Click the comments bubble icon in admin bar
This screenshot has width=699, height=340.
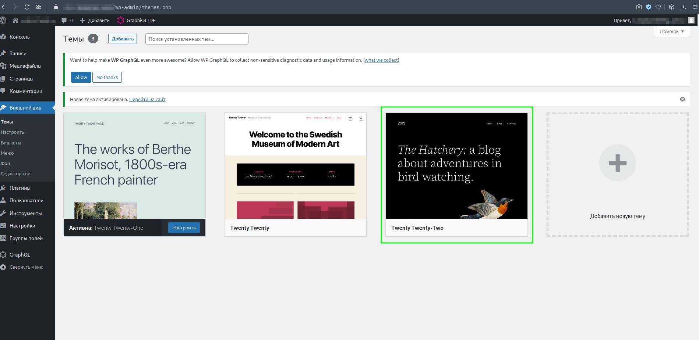coord(64,20)
